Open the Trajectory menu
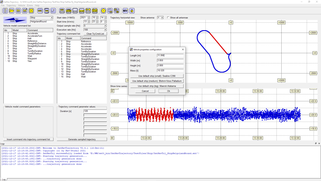The height and width of the screenshot is (181, 321). (x=11, y=5)
